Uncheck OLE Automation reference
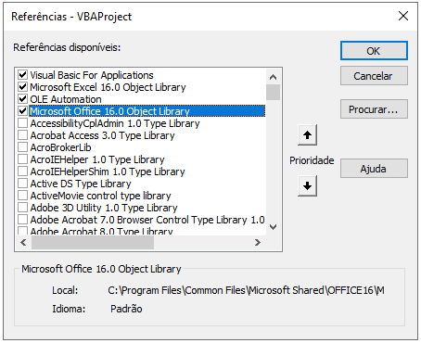 (x=22, y=99)
